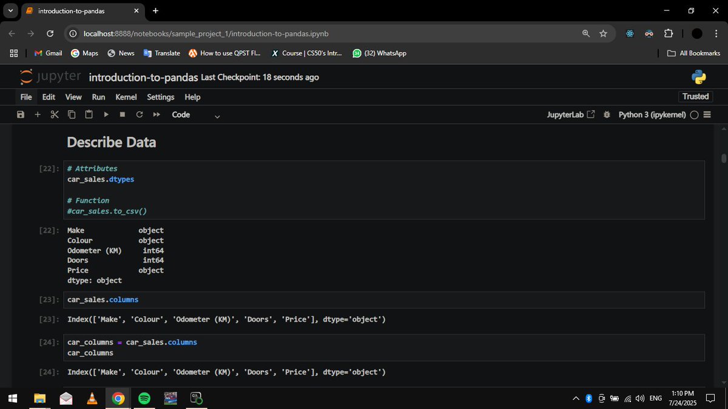Save the notebook with the floppy disk icon
728x409 pixels.
[x=21, y=115]
